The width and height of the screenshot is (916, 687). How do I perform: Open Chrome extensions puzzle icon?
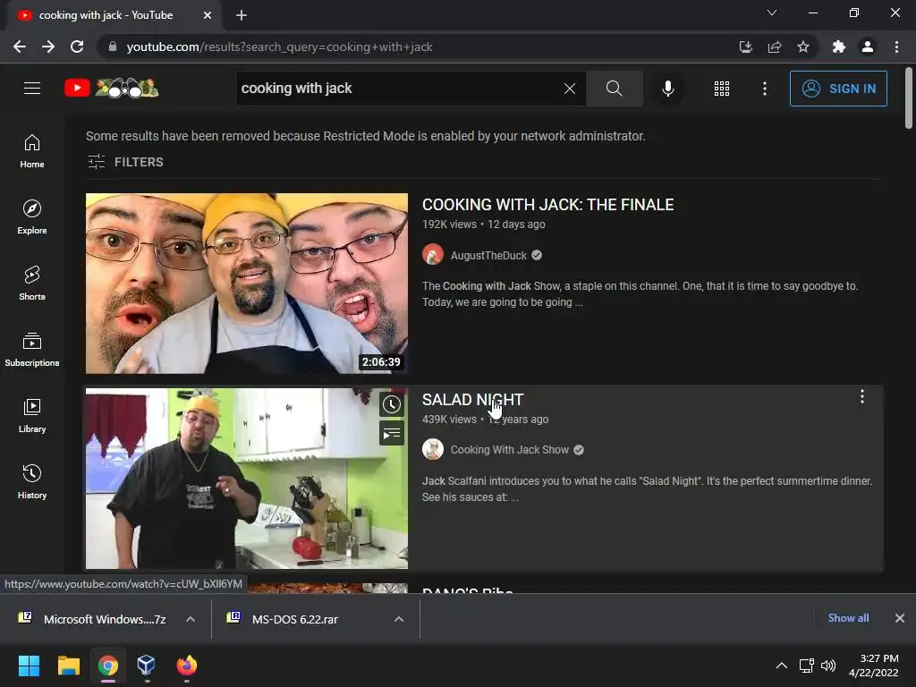pyautogui.click(x=839, y=47)
